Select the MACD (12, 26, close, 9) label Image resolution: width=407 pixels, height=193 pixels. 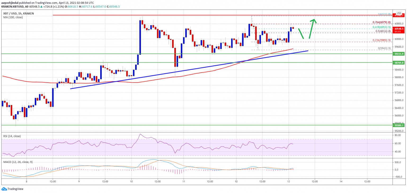click(17, 162)
